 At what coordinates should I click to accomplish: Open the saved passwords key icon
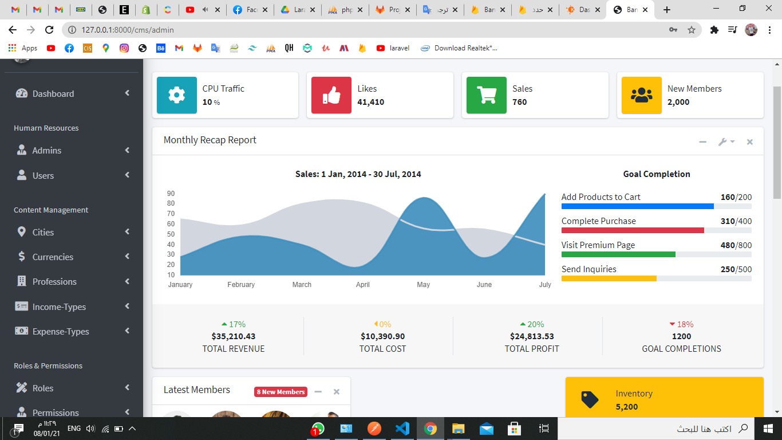(x=673, y=30)
